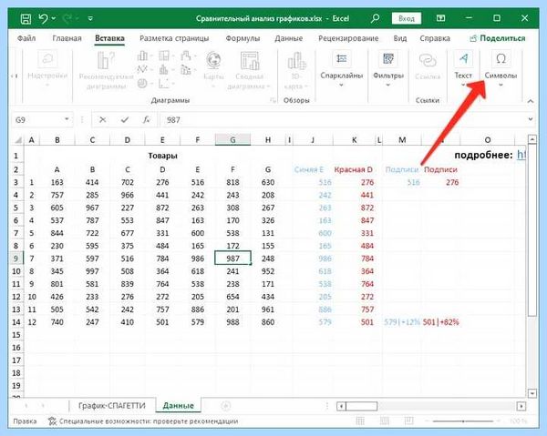547x436 pixels.
Task: Open Диаграммы group dialog launcher
Action: pos(273,100)
